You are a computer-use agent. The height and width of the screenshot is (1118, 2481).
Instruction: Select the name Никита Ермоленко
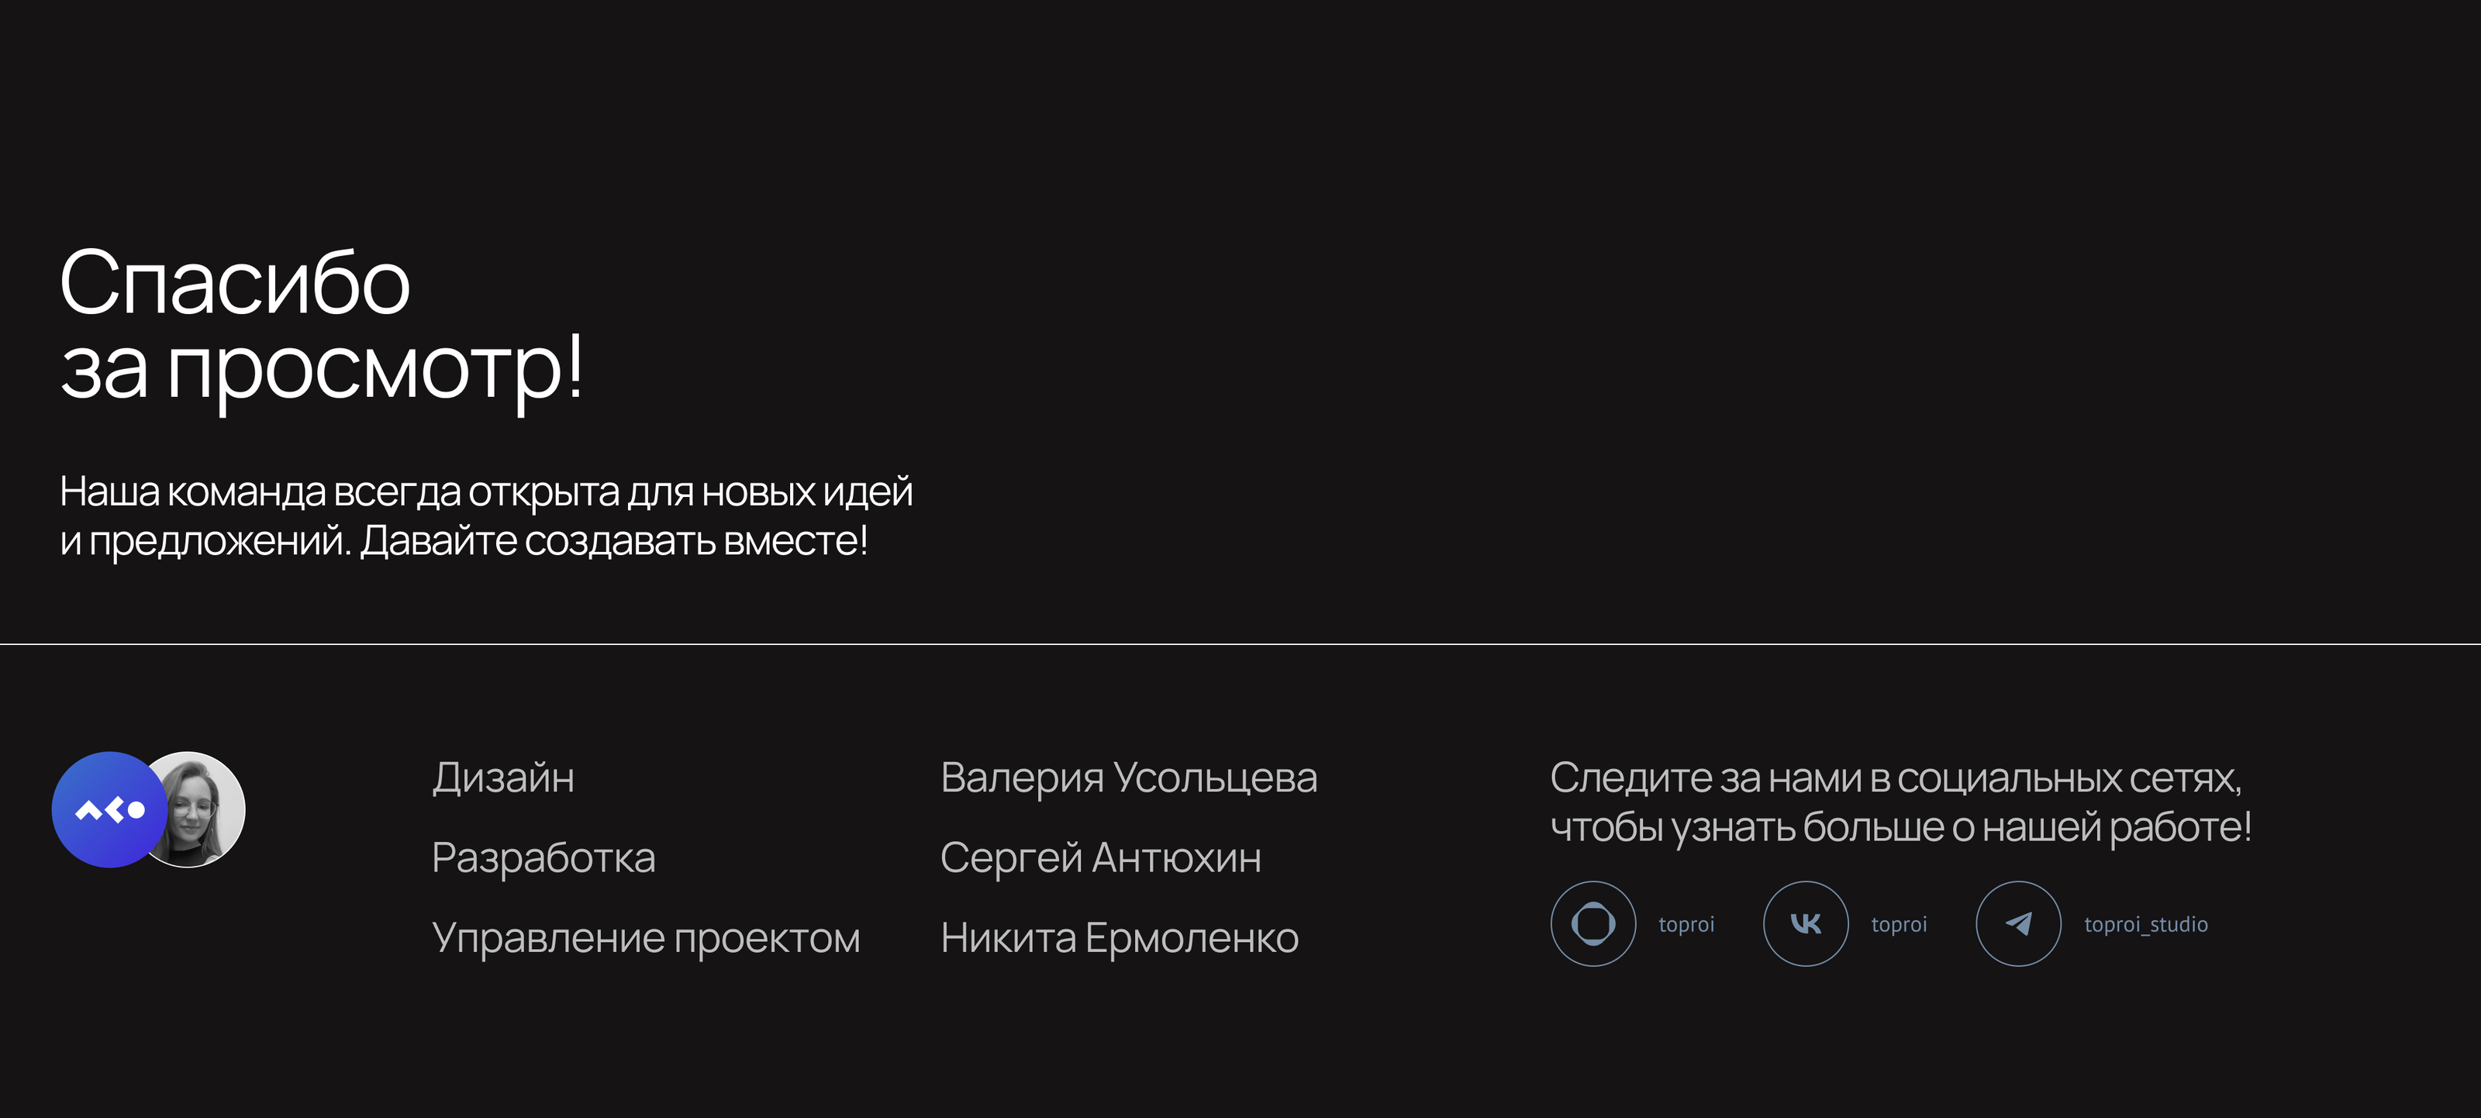[x=1119, y=938]
